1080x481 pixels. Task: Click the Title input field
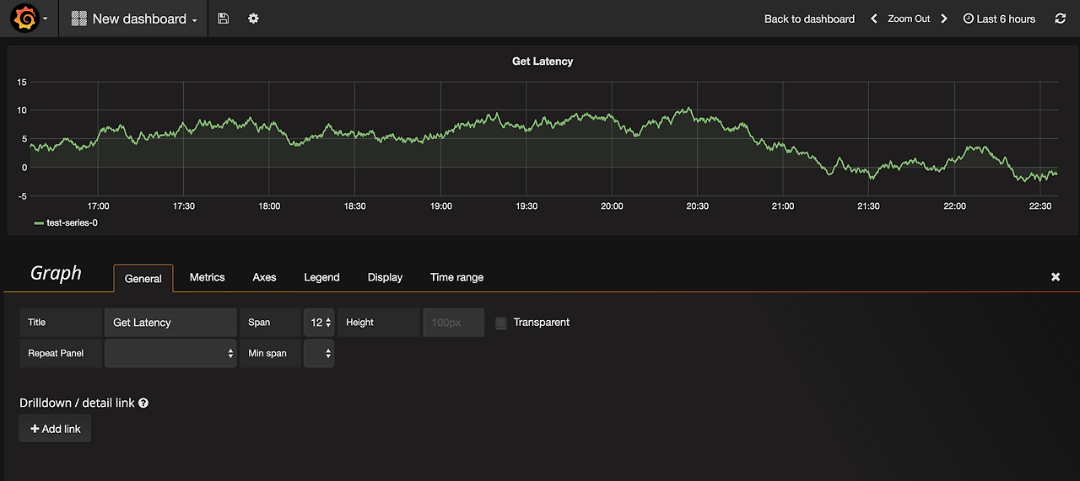click(x=170, y=323)
